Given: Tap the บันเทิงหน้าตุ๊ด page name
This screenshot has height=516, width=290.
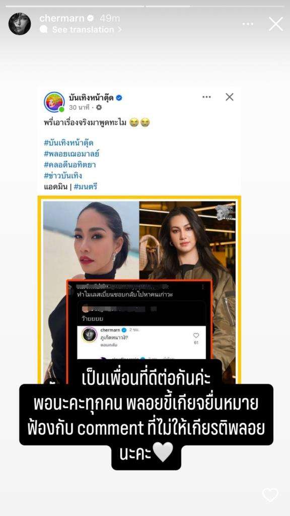Looking at the screenshot, I should coord(91,98).
